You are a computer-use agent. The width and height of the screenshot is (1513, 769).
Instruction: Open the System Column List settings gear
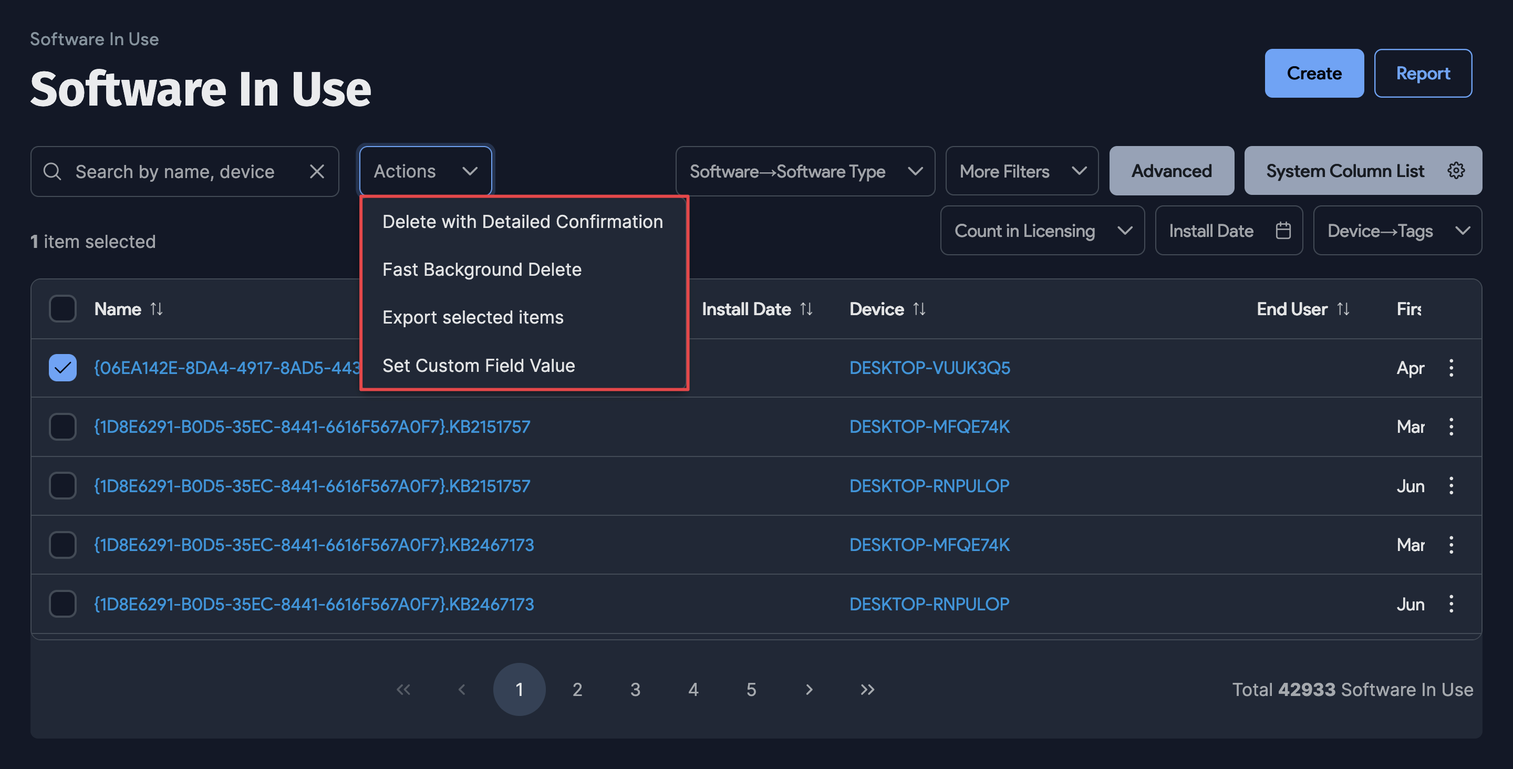click(x=1457, y=170)
